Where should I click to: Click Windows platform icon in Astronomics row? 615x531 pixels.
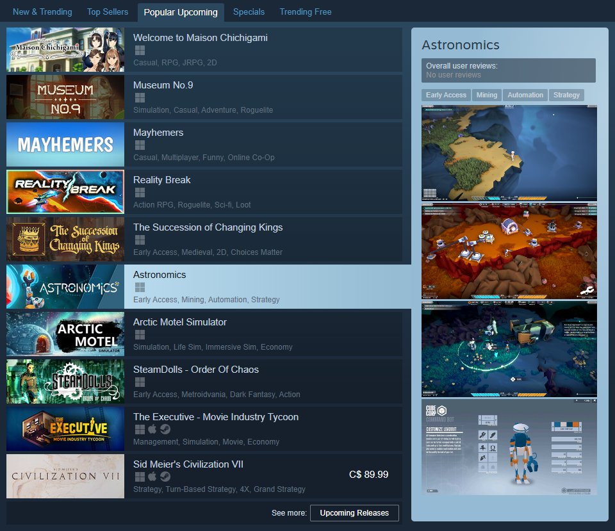coord(140,288)
